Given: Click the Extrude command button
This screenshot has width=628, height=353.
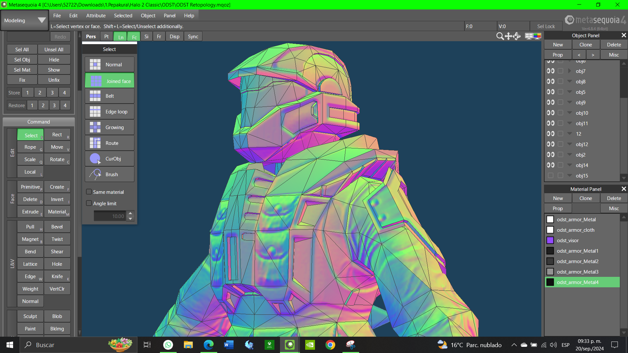Looking at the screenshot, I should tap(30, 212).
